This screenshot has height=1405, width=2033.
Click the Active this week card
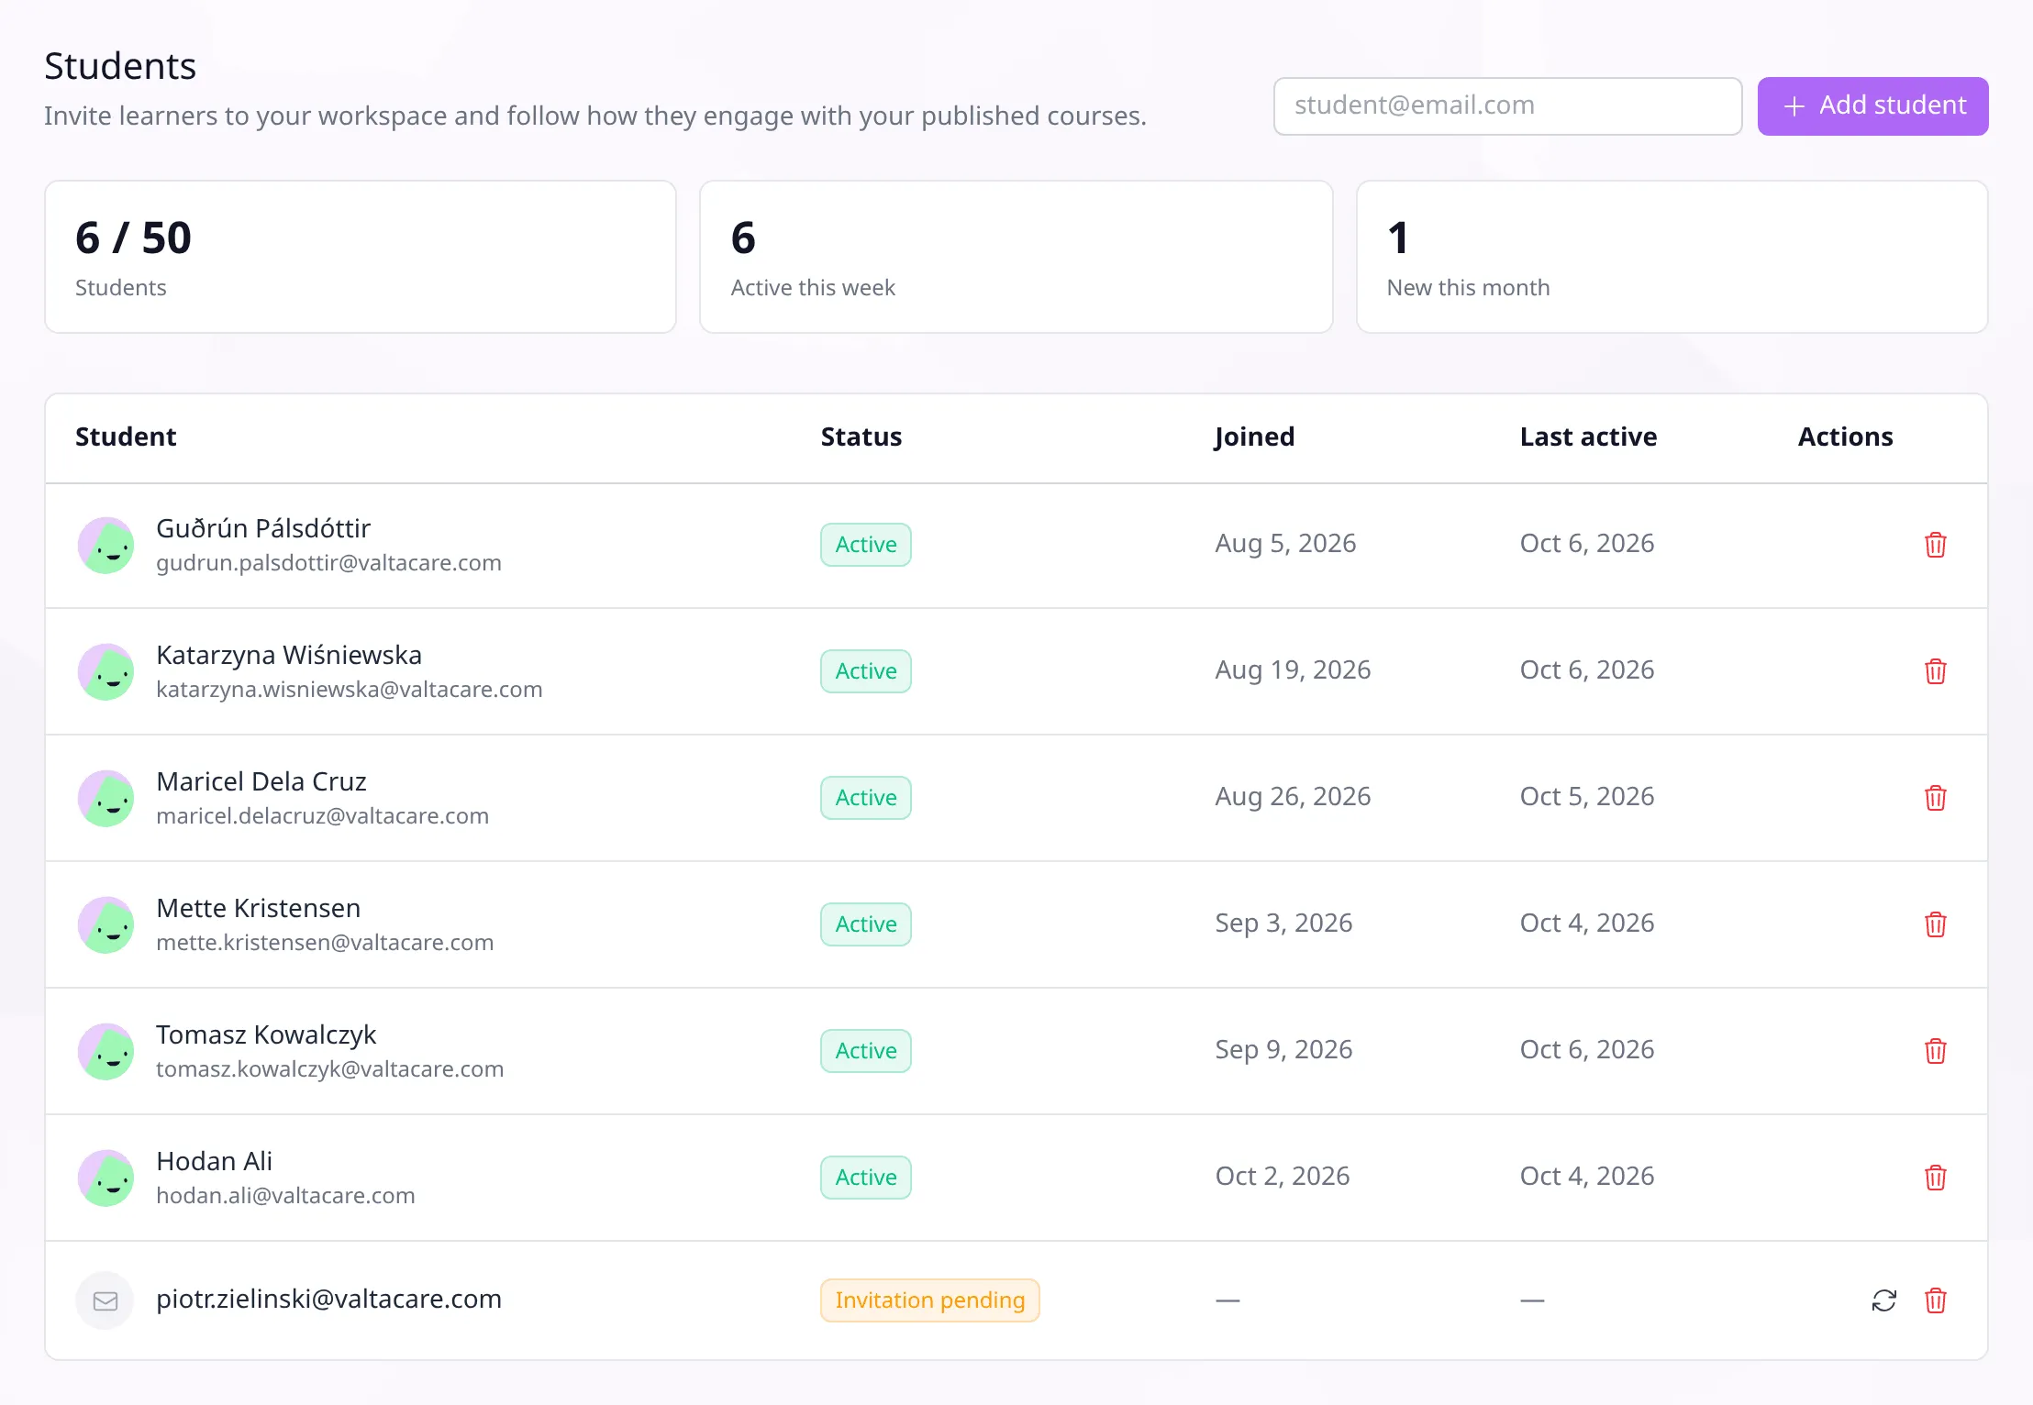coord(1016,257)
